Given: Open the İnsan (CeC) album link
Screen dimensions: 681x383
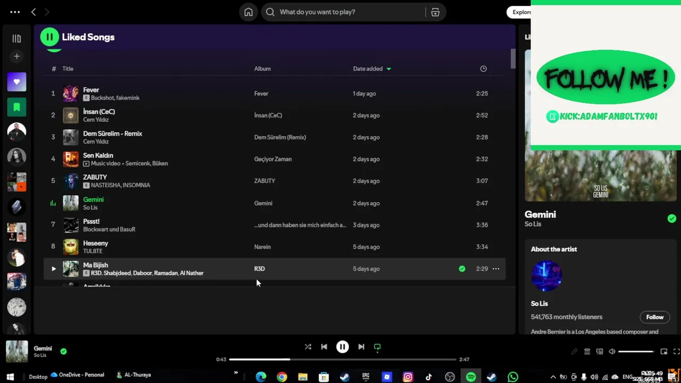Looking at the screenshot, I should [x=268, y=115].
